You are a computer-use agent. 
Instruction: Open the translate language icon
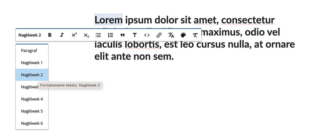[171, 35]
